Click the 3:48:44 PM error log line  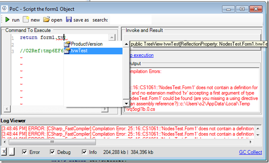128,134
